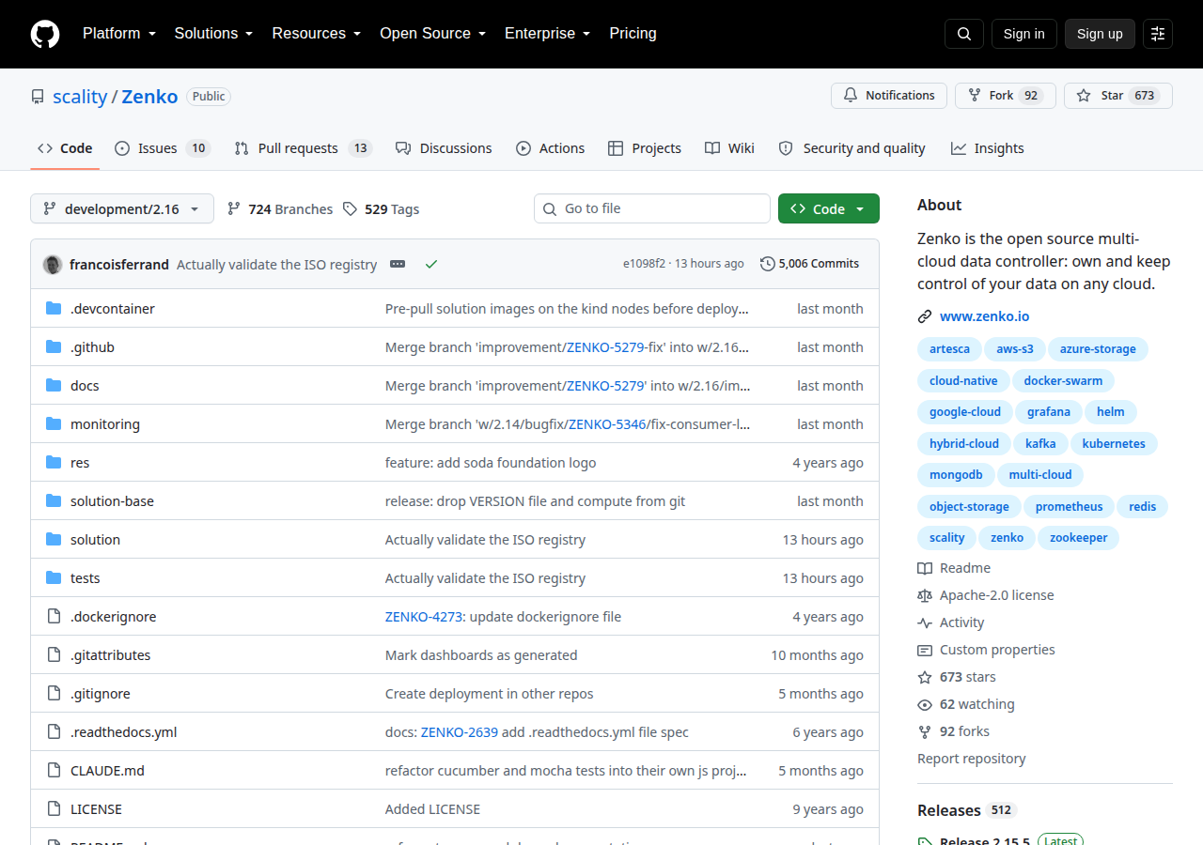Expand the green Code dropdown
Image resolution: width=1203 pixels, height=845 pixels.
(829, 208)
